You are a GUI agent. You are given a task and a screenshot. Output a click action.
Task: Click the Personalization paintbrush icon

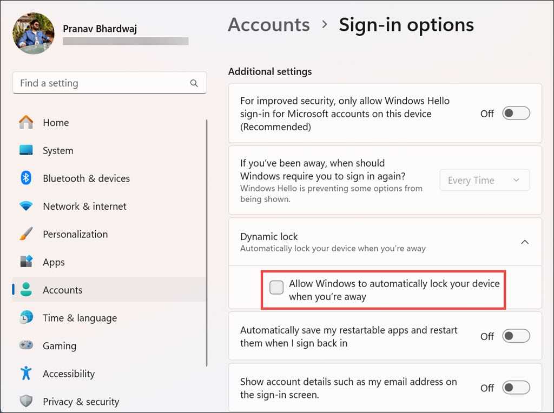[26, 234]
